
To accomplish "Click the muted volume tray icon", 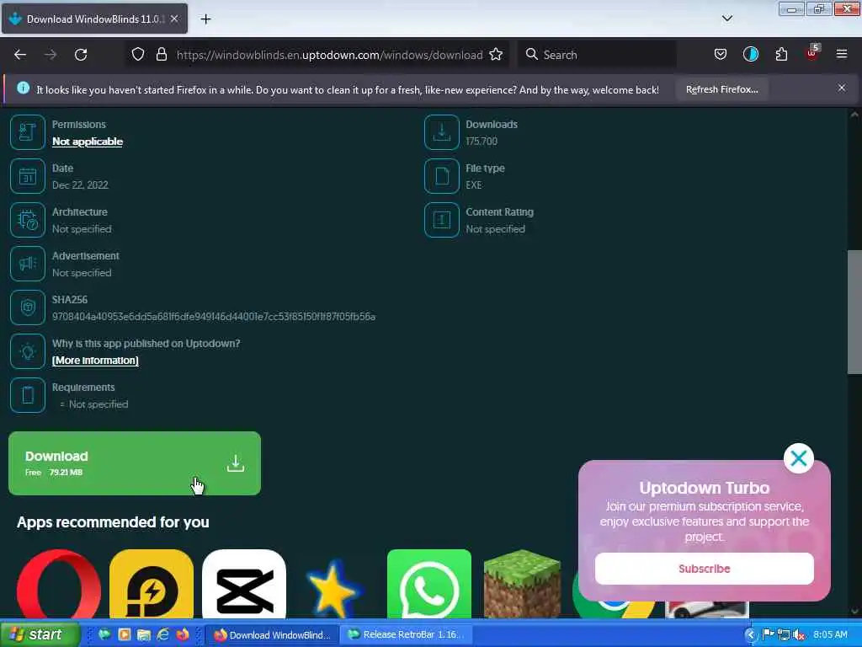I will [799, 635].
